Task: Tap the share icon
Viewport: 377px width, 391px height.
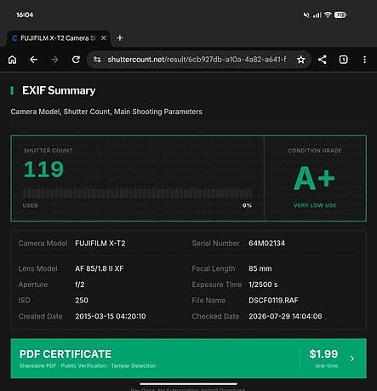Action: pos(323,60)
